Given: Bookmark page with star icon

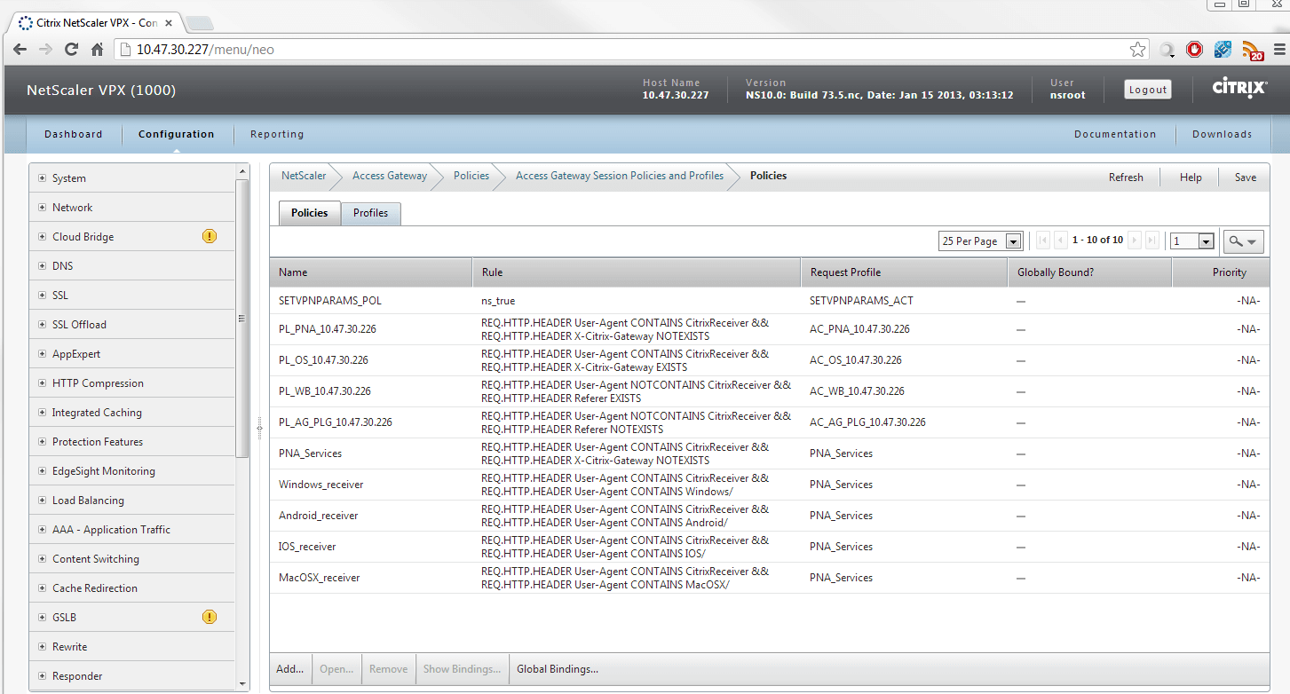Looking at the screenshot, I should (1137, 50).
